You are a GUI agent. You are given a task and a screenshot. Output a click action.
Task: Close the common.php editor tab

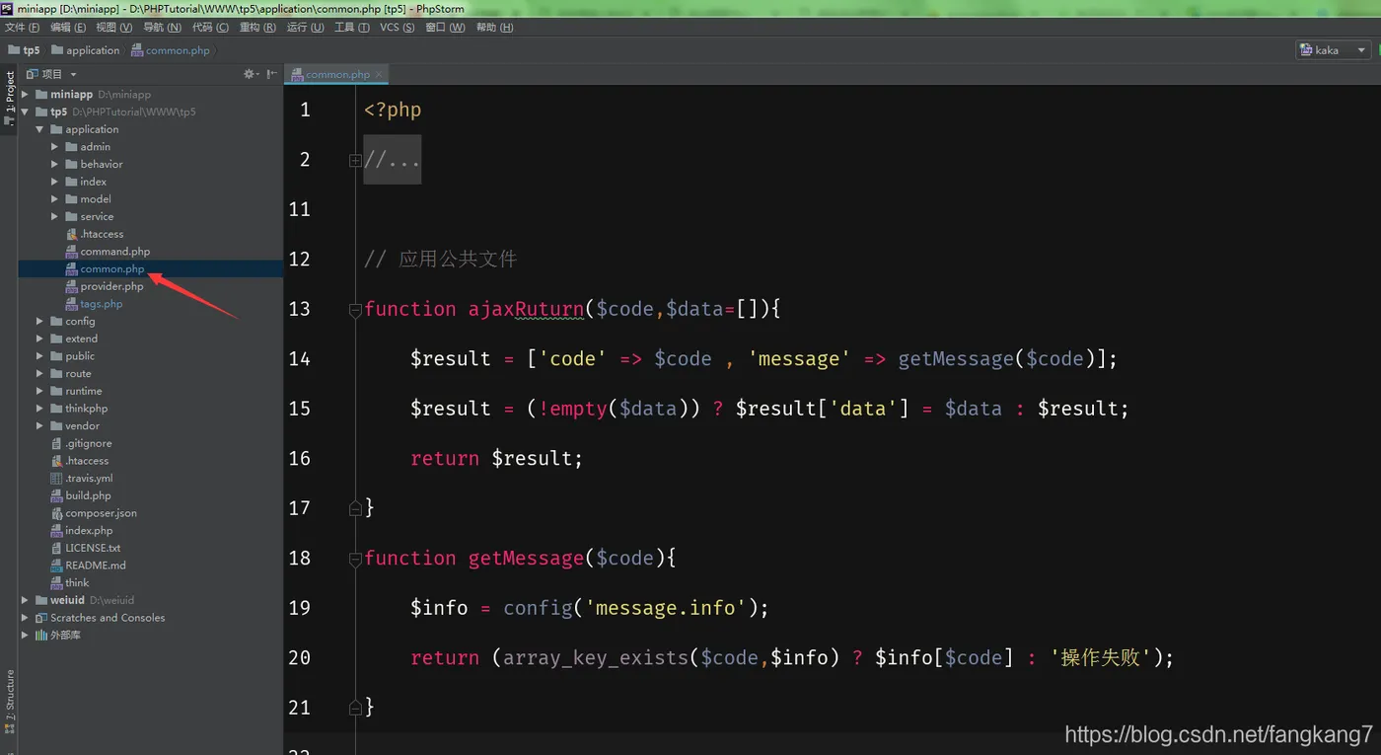coord(379,74)
